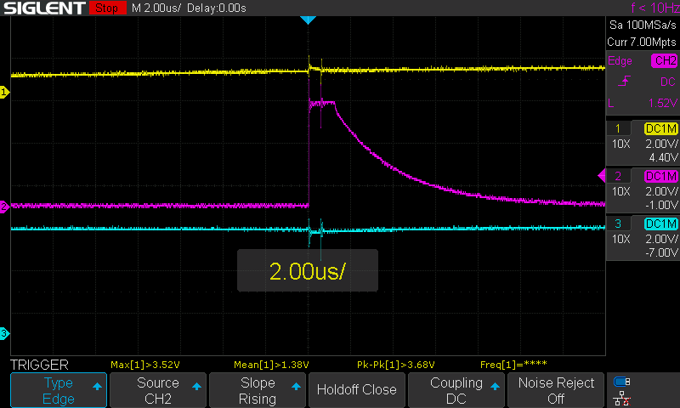Click the yellow DC1M coupling badge

click(x=661, y=128)
